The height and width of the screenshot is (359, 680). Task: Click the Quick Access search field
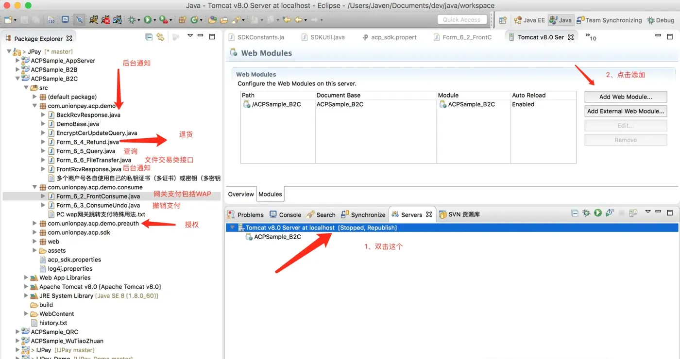(461, 19)
